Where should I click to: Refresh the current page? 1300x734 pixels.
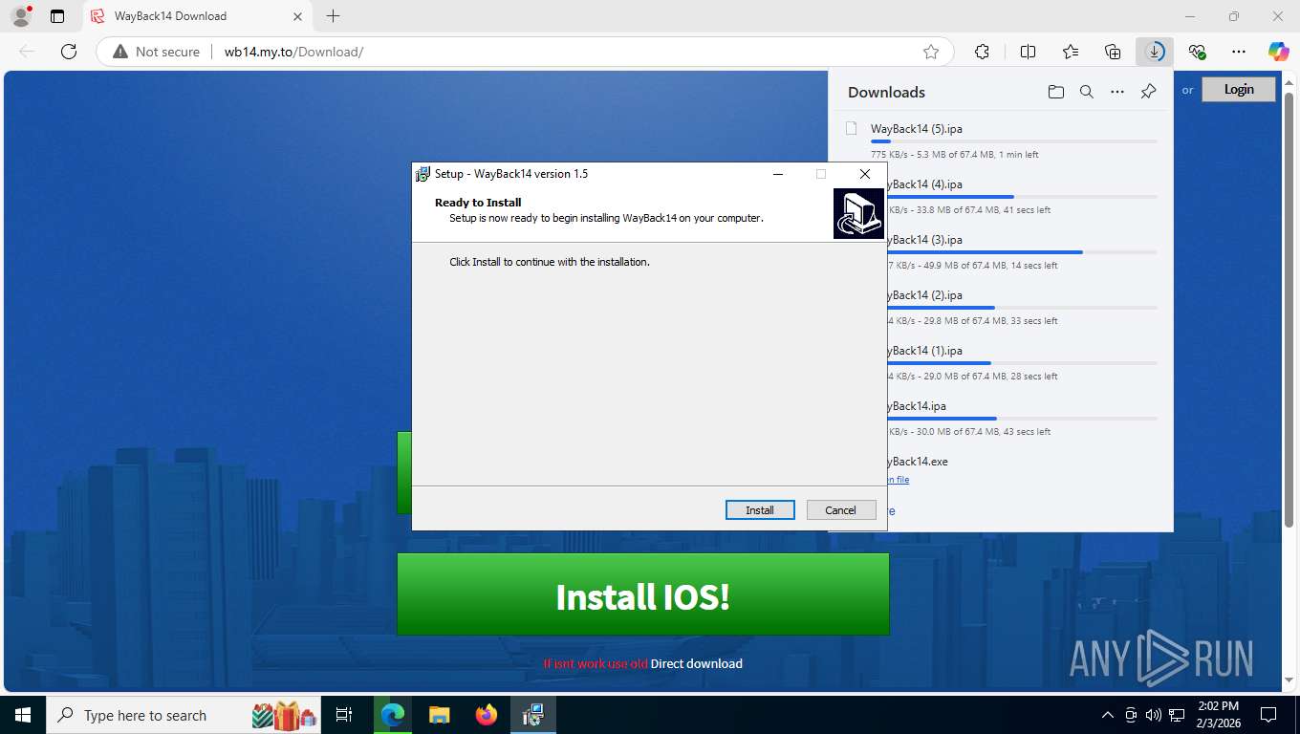[69, 52]
